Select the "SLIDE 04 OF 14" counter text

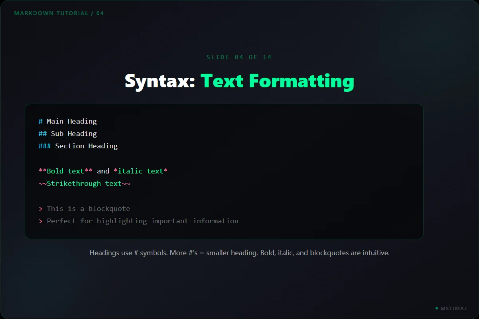[239, 57]
